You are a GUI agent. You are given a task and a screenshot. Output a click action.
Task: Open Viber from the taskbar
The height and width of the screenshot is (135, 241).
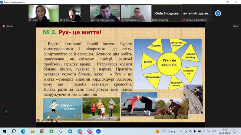coord(89,131)
